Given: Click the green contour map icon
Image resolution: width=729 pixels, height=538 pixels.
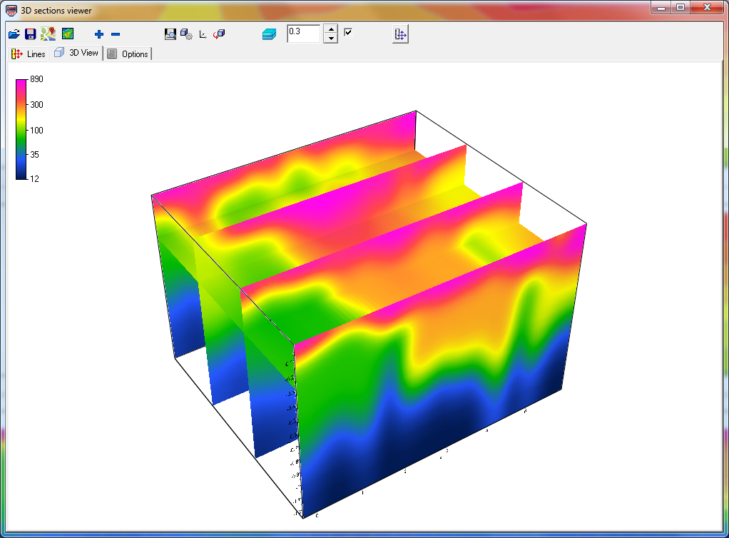Looking at the screenshot, I should point(67,34).
